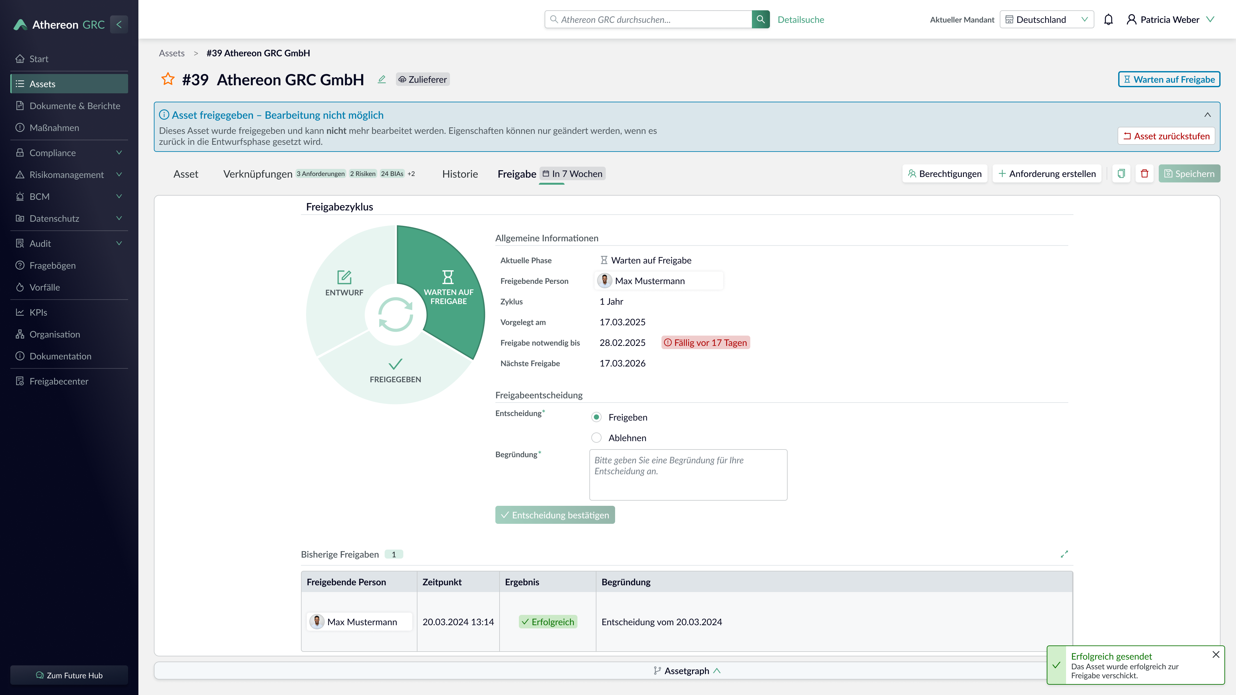Click Asset zurückstufen in the banner

tap(1166, 136)
